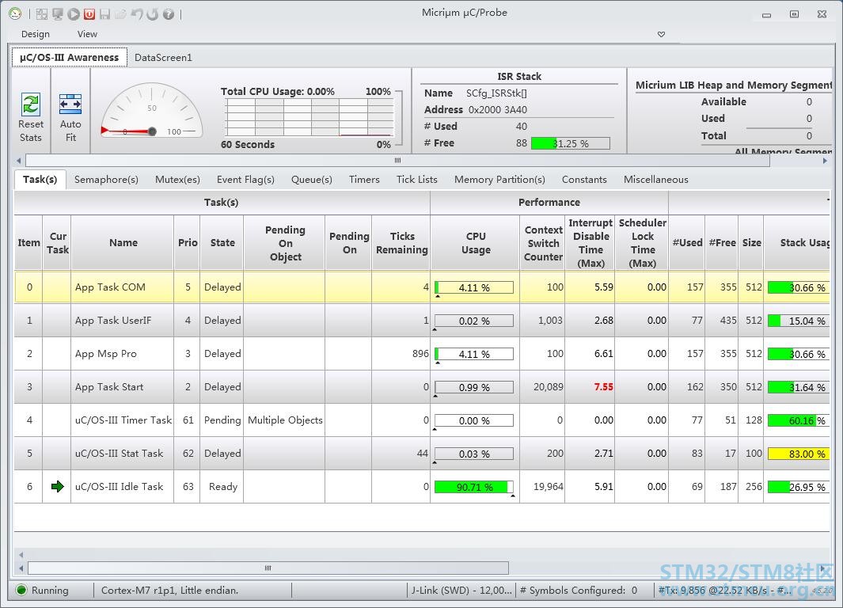This screenshot has width=843, height=608.
Task: Switch to the DataScreen1 tab
Action: (x=163, y=58)
